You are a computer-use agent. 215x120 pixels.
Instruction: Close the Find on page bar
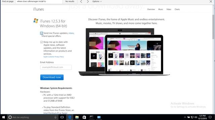[211, 1]
